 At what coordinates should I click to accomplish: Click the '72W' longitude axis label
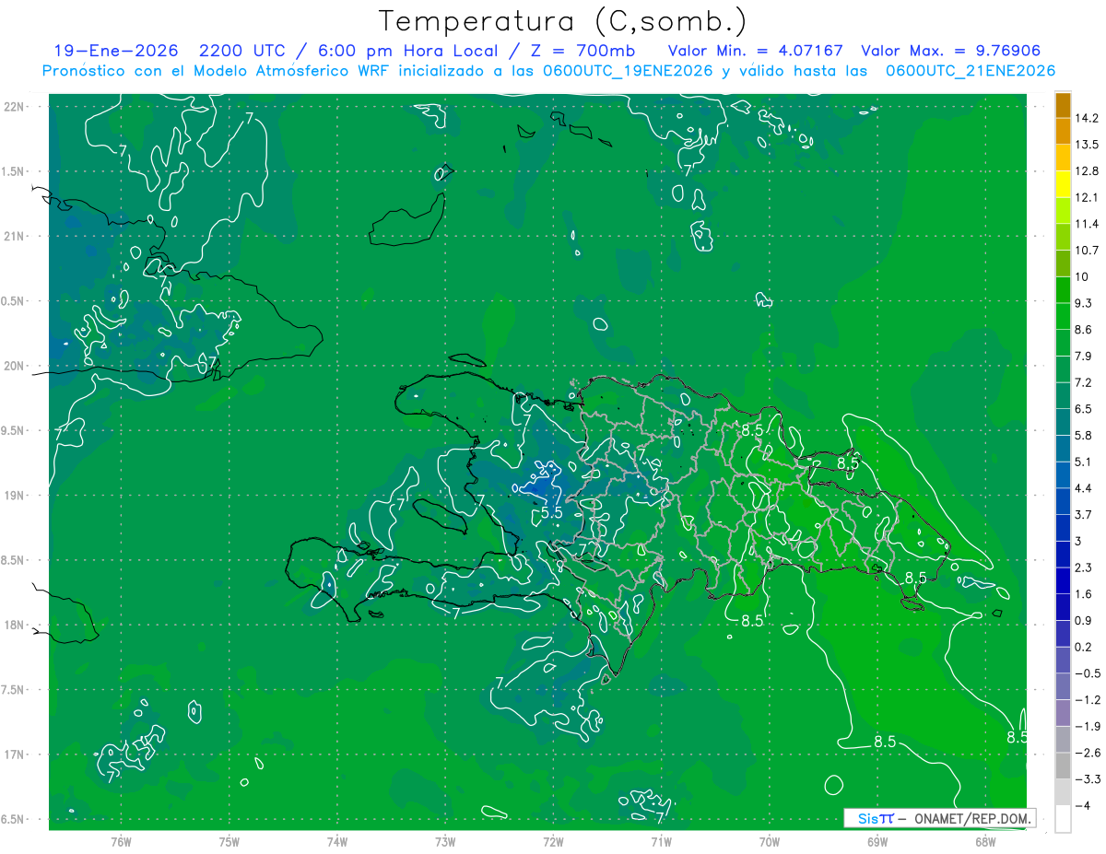554,842
